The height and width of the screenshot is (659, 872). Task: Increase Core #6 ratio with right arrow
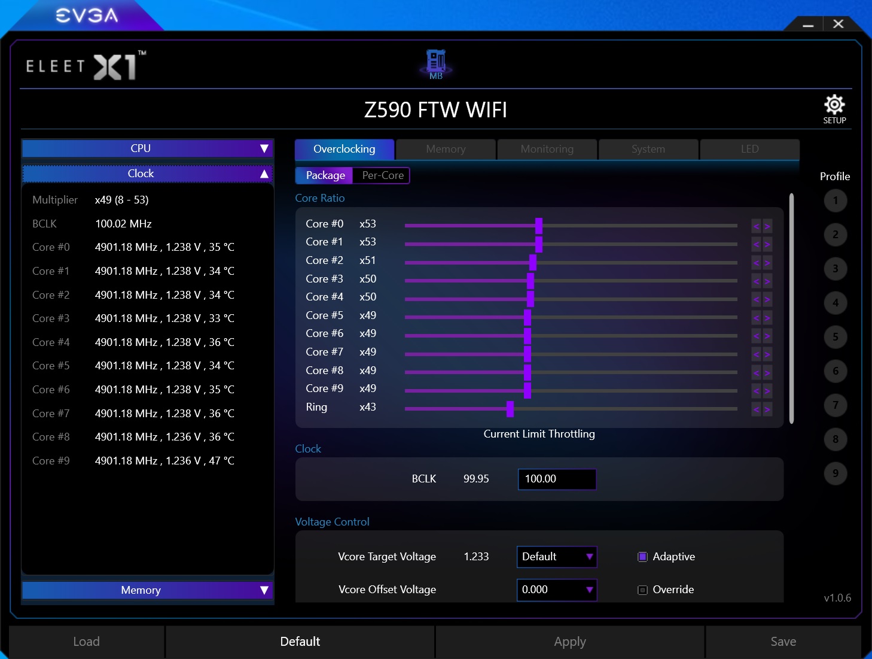(x=767, y=336)
